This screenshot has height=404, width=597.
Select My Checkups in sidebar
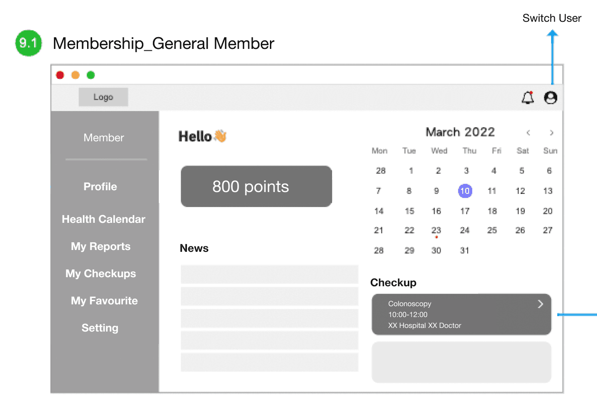101,274
